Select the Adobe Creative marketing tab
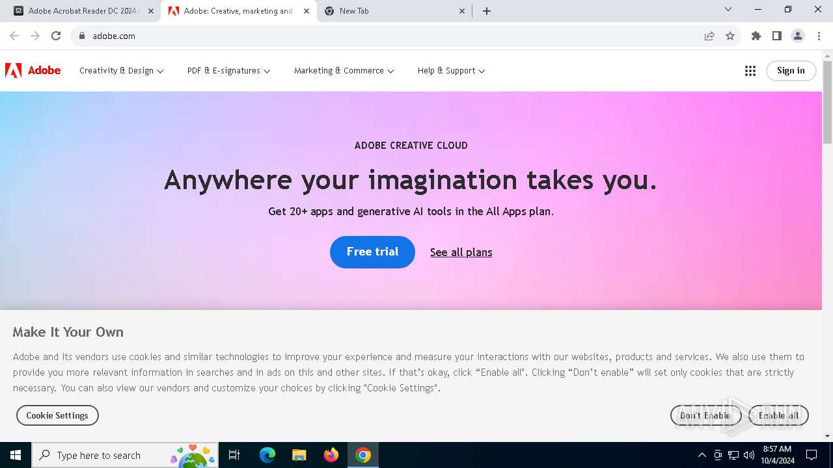This screenshot has height=468, width=833. coord(238,11)
